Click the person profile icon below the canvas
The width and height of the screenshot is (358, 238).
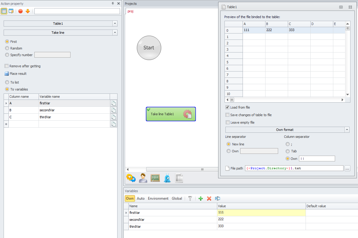pyautogui.click(x=143, y=178)
